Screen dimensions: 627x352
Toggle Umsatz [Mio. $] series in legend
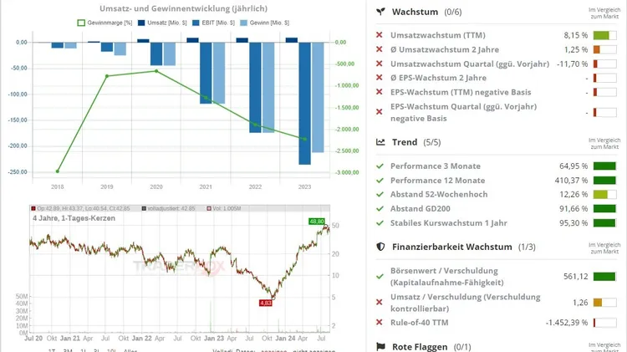pyautogui.click(x=162, y=23)
